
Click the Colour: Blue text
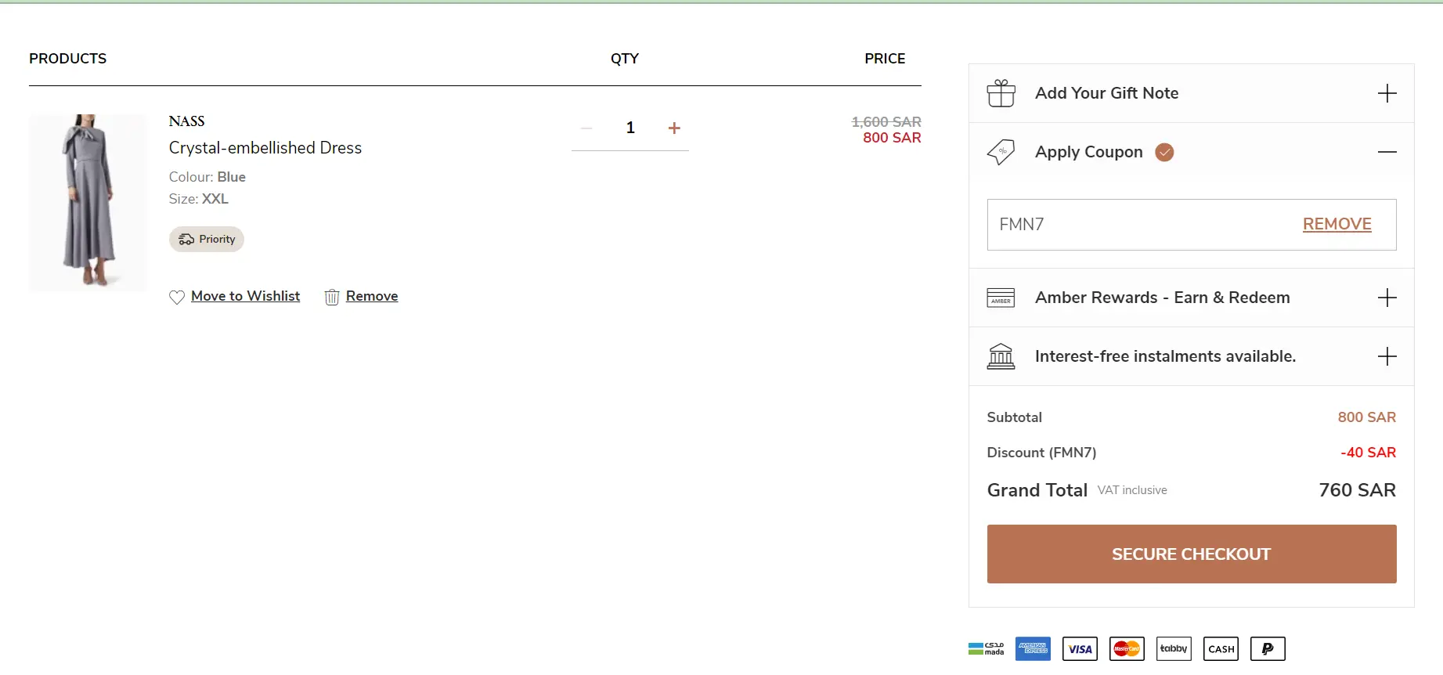[x=207, y=177]
